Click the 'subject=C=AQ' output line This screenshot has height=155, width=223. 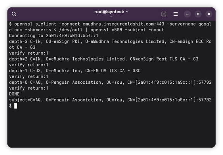tap(110, 100)
